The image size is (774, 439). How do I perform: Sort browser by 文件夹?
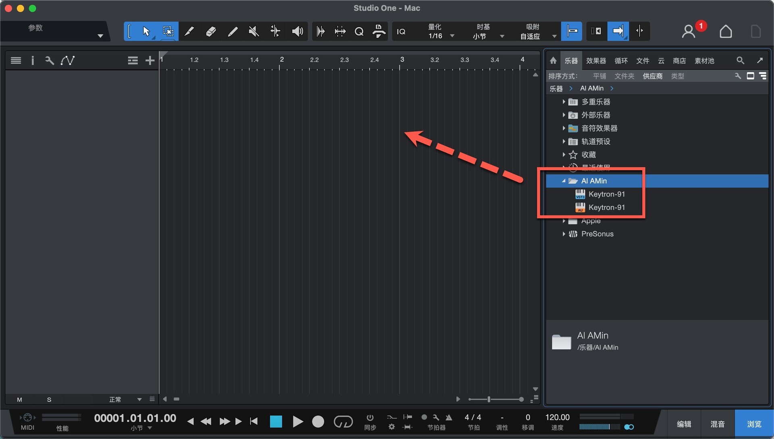point(624,76)
